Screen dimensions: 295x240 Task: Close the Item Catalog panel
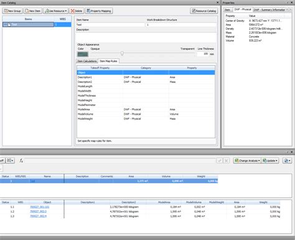[217, 2]
